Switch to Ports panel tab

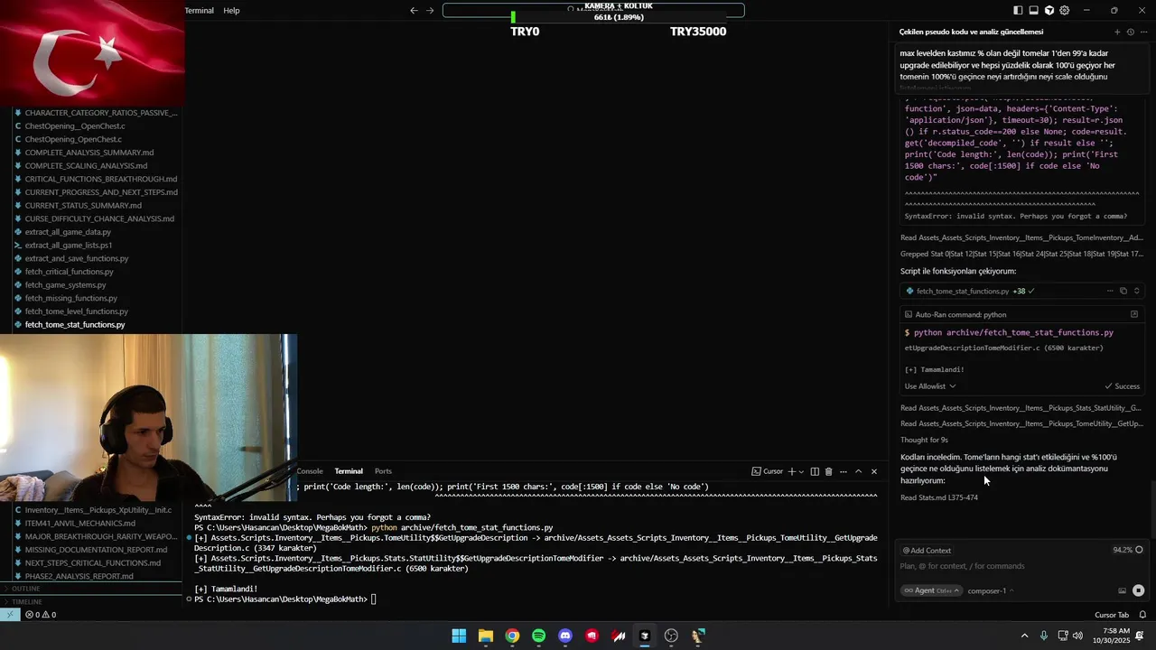click(383, 471)
